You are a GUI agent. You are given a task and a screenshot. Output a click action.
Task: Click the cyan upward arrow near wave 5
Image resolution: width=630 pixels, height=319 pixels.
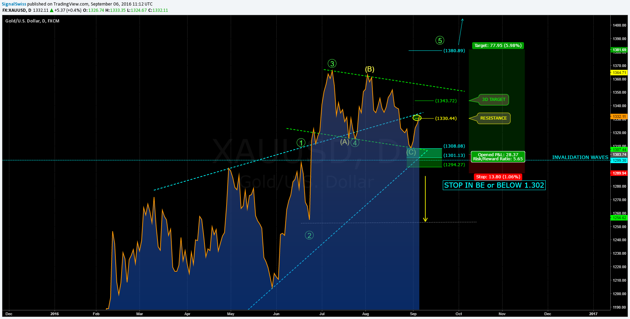click(x=460, y=32)
